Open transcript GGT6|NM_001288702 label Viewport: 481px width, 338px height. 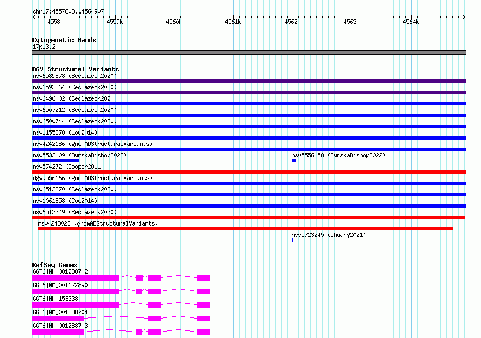coord(60,271)
